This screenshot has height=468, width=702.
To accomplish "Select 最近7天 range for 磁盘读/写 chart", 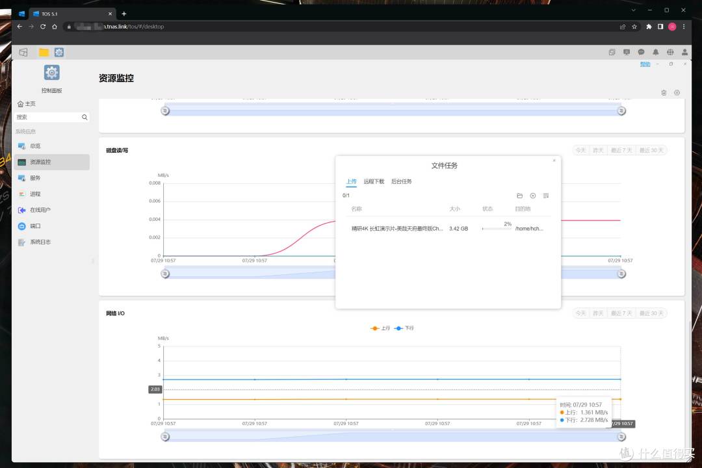I will (x=621, y=151).
